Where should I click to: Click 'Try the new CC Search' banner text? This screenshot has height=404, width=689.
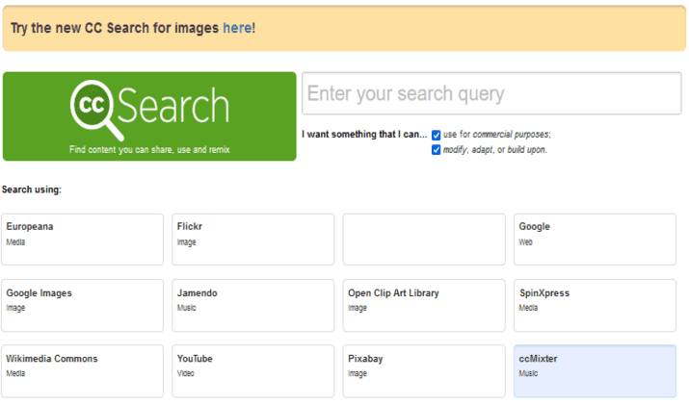point(133,28)
